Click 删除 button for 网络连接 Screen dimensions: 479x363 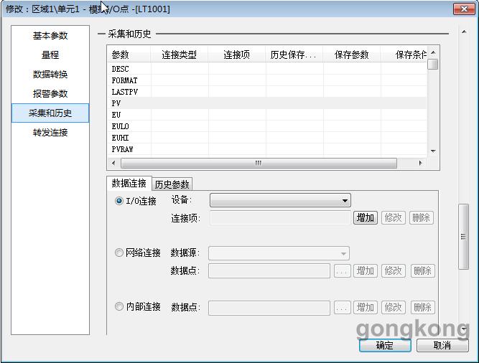pos(422,270)
